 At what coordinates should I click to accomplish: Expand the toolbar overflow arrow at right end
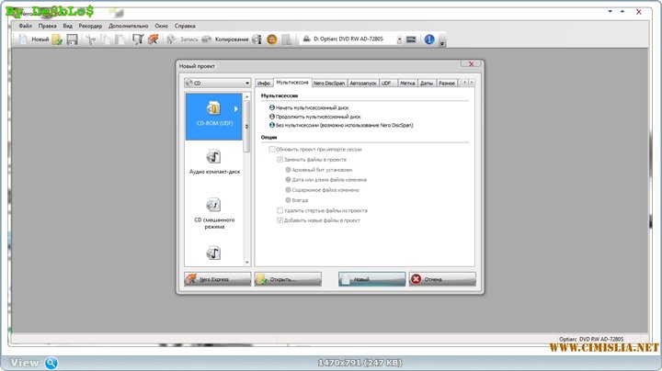[x=442, y=42]
